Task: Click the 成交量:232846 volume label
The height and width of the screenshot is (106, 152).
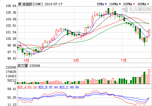Action: (x=29, y=66)
